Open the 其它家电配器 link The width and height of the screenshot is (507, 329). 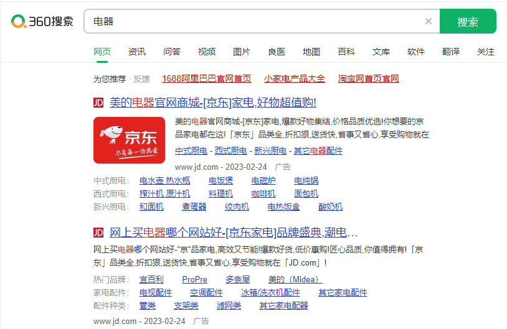283,305
